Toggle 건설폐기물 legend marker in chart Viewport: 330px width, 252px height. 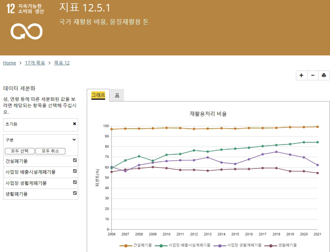click(x=126, y=245)
